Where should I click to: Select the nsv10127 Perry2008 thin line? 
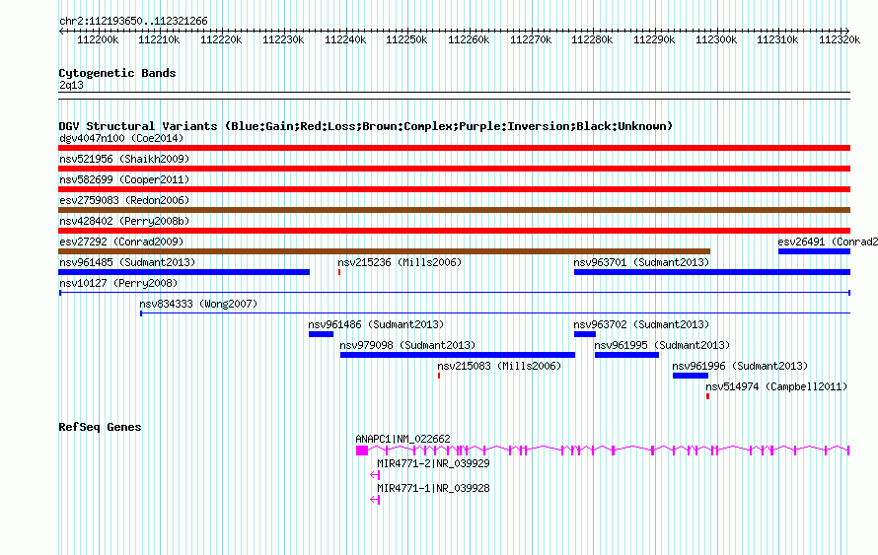tap(454, 293)
